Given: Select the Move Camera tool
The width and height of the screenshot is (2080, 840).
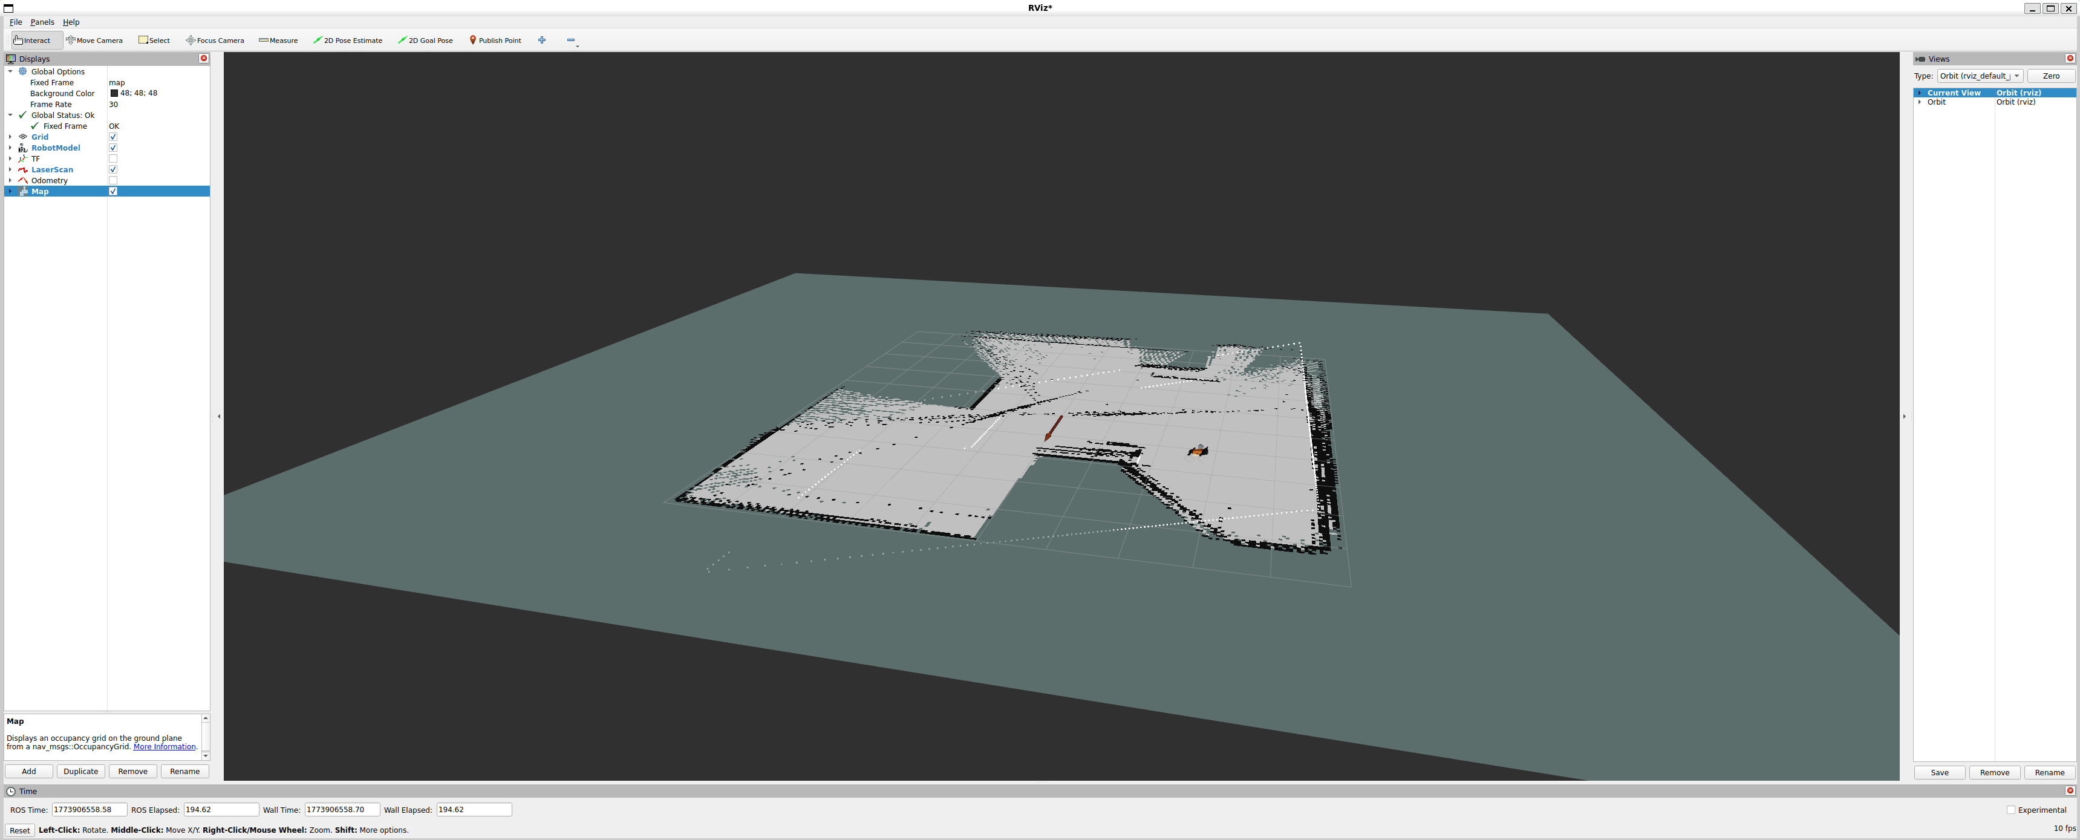Looking at the screenshot, I should pos(94,41).
